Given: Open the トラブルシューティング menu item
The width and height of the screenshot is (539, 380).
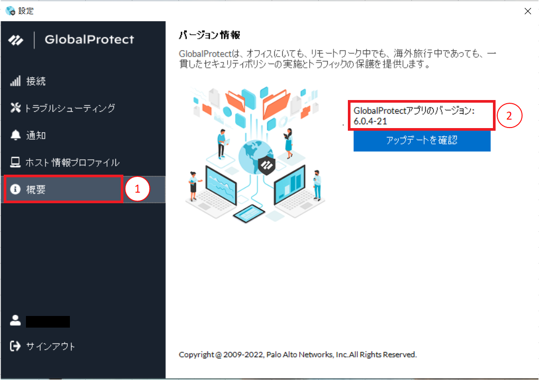Looking at the screenshot, I should pyautogui.click(x=83, y=108).
